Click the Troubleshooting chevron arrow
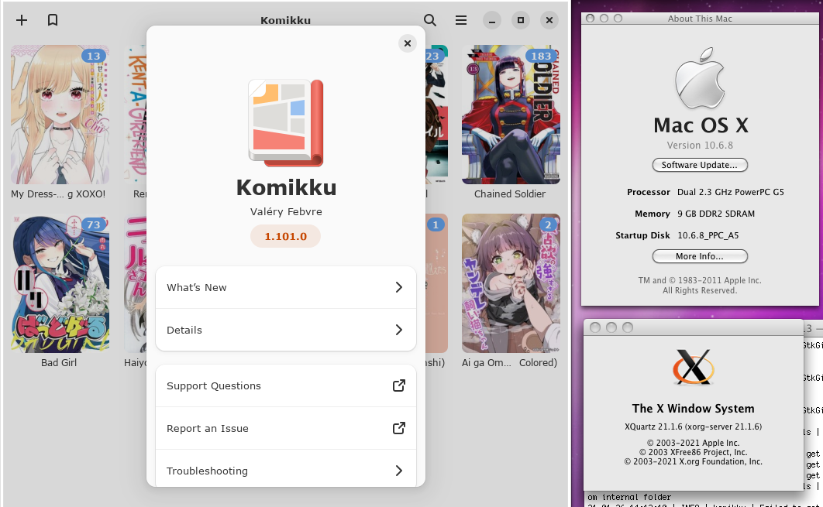 click(399, 471)
